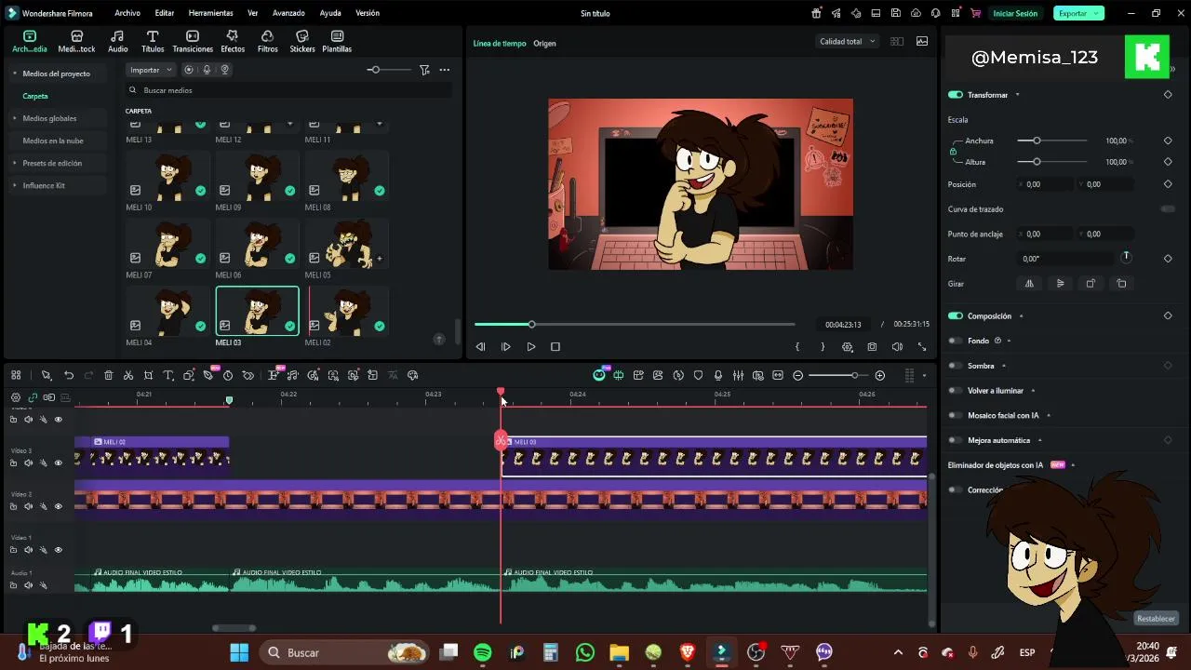Adjust the Anchura scale slider
The image size is (1191, 670).
(1052, 141)
